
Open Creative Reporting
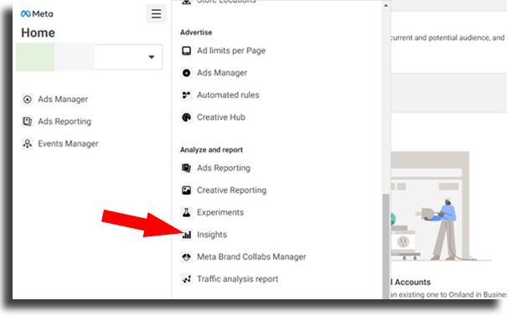[x=231, y=190]
